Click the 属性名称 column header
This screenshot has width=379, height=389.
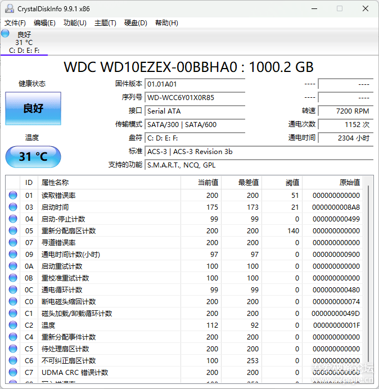(x=109, y=183)
